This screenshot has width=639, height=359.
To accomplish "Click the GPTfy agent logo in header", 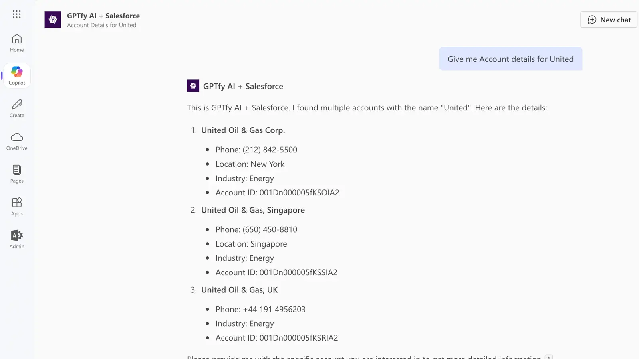I will (x=53, y=20).
